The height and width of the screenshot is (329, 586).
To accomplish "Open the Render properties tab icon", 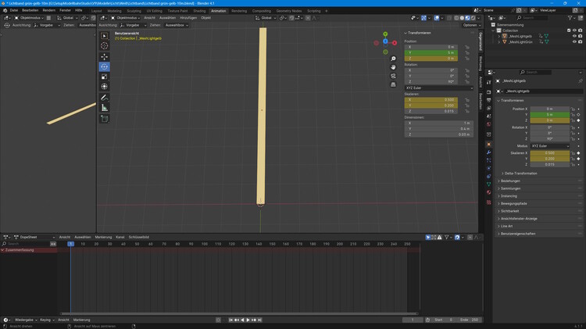I will (489, 92).
